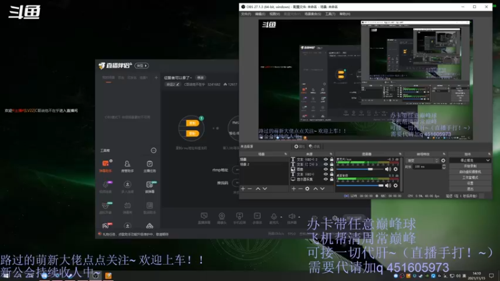Add 摄像头 camera source in 直播伴侣

[x=222, y=219]
